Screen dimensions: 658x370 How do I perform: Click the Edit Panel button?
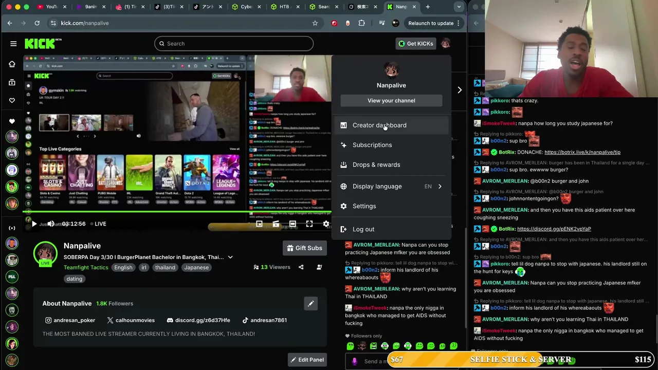[x=306, y=360]
